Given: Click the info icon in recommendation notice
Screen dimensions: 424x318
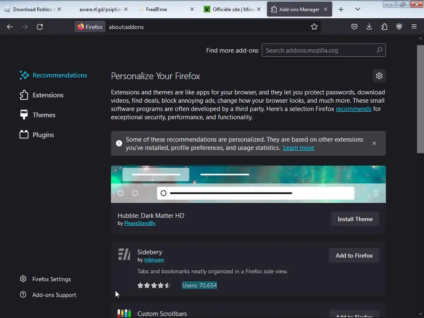Looking at the screenshot, I should point(119,143).
